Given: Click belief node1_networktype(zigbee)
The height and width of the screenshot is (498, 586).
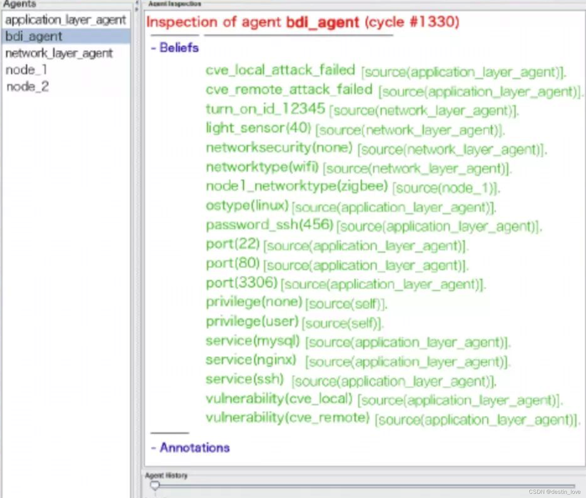Looking at the screenshot, I should point(297,186).
